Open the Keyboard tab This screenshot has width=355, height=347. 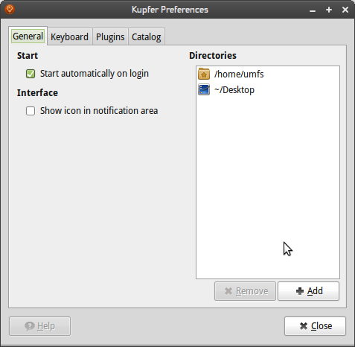click(x=69, y=37)
